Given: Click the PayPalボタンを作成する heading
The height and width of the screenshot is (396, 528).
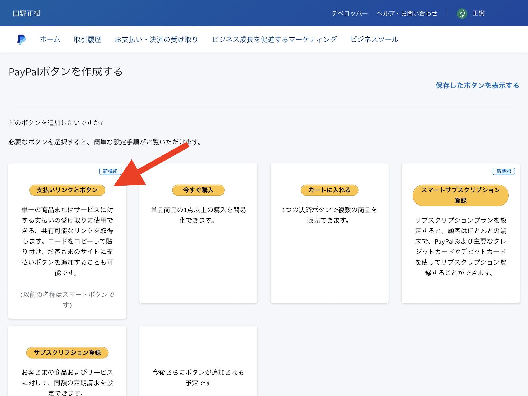Looking at the screenshot, I should (x=66, y=72).
